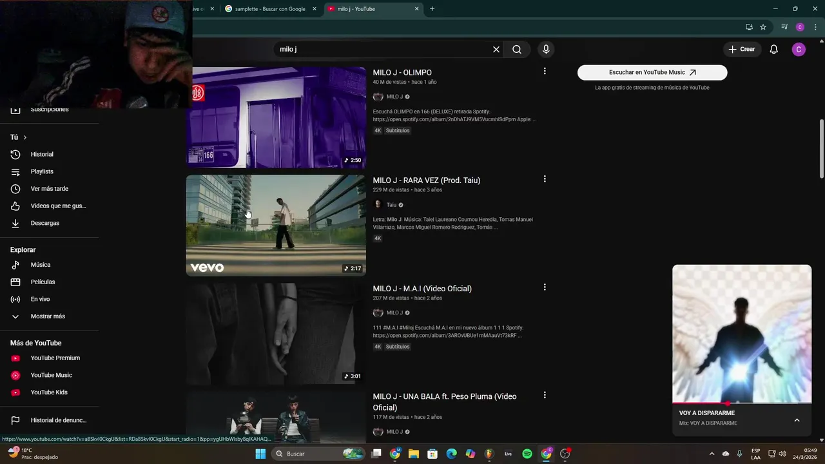Click the Crear button

point(741,49)
